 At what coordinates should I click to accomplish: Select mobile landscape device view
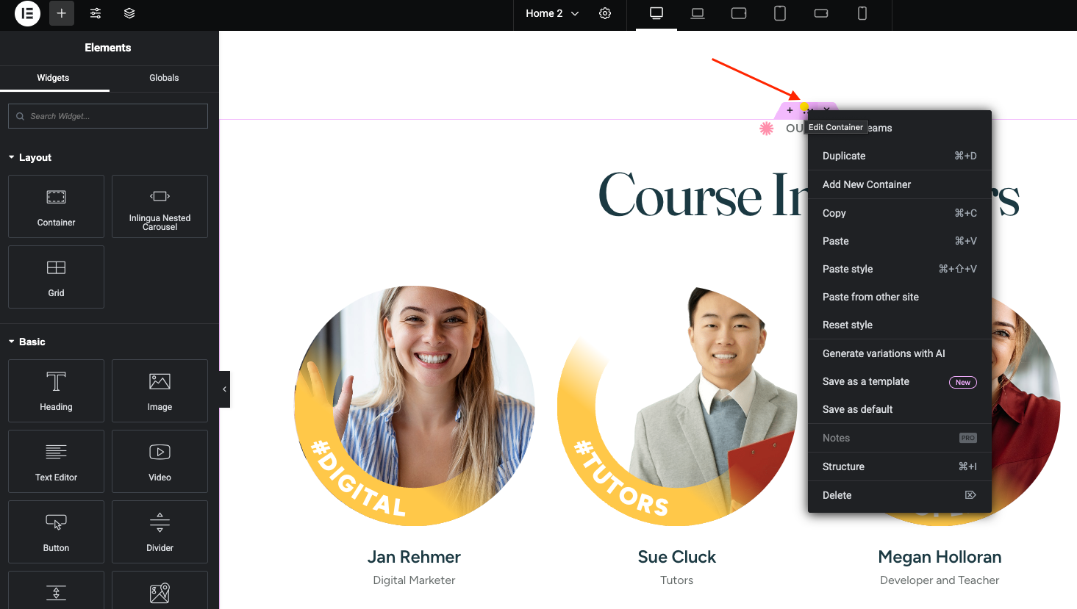821,13
